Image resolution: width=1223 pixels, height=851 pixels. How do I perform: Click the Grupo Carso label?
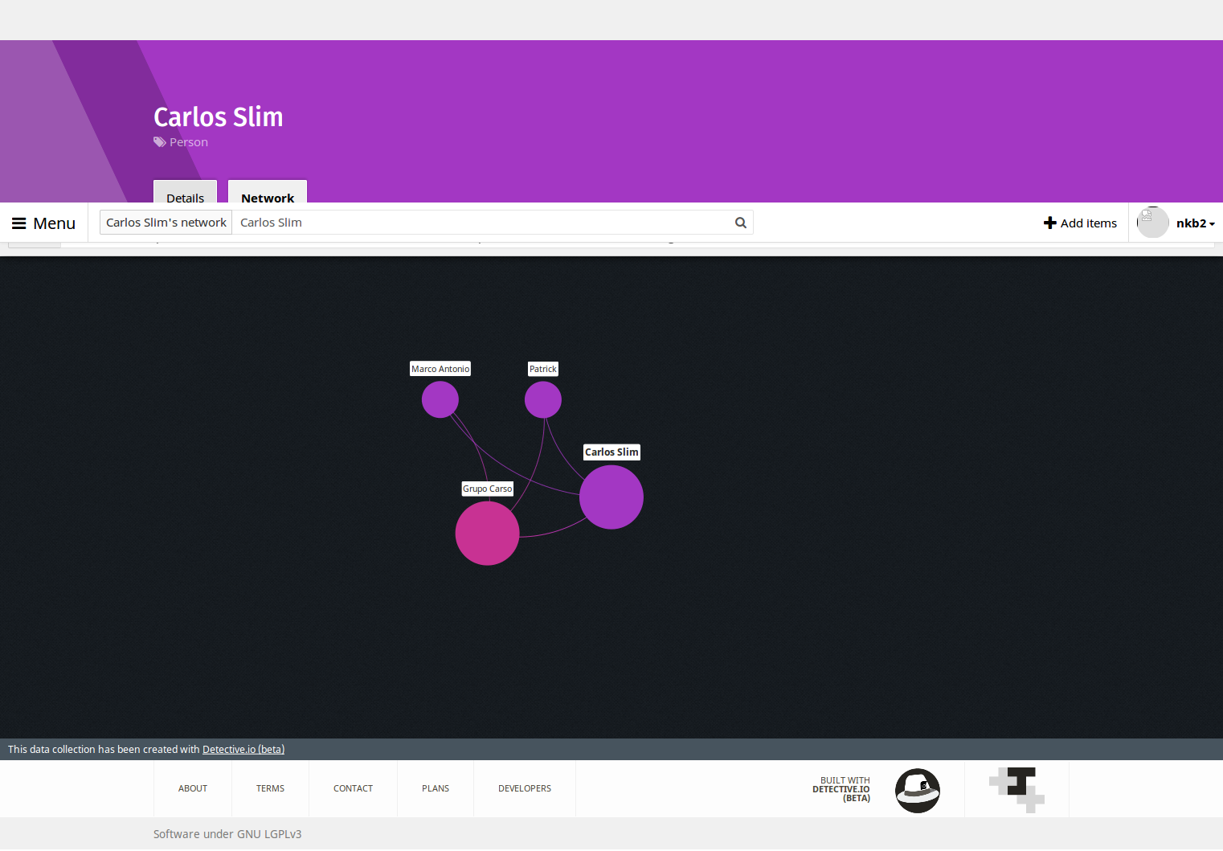point(487,489)
